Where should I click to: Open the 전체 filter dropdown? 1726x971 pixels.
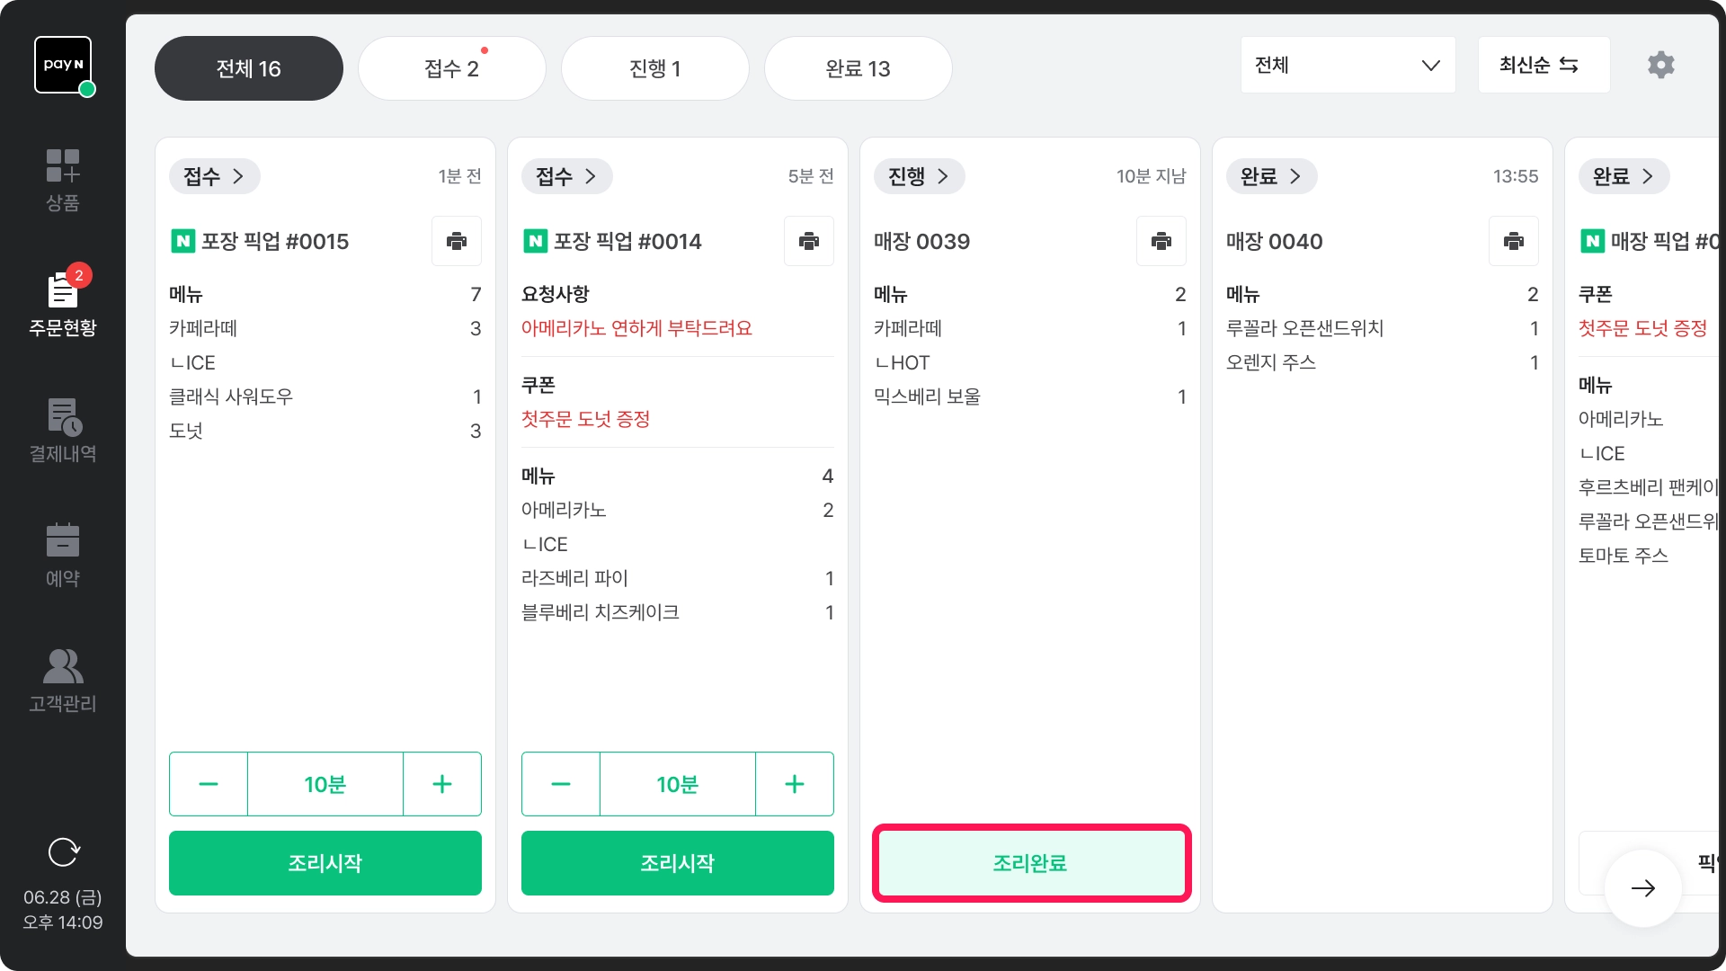point(1348,65)
